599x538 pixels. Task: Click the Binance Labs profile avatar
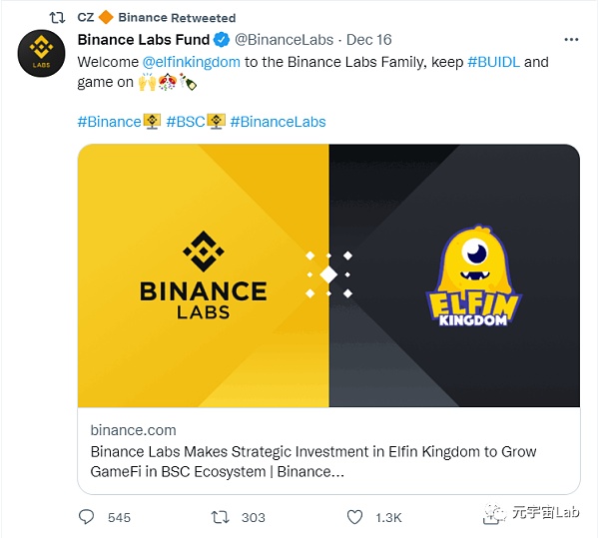[41, 60]
